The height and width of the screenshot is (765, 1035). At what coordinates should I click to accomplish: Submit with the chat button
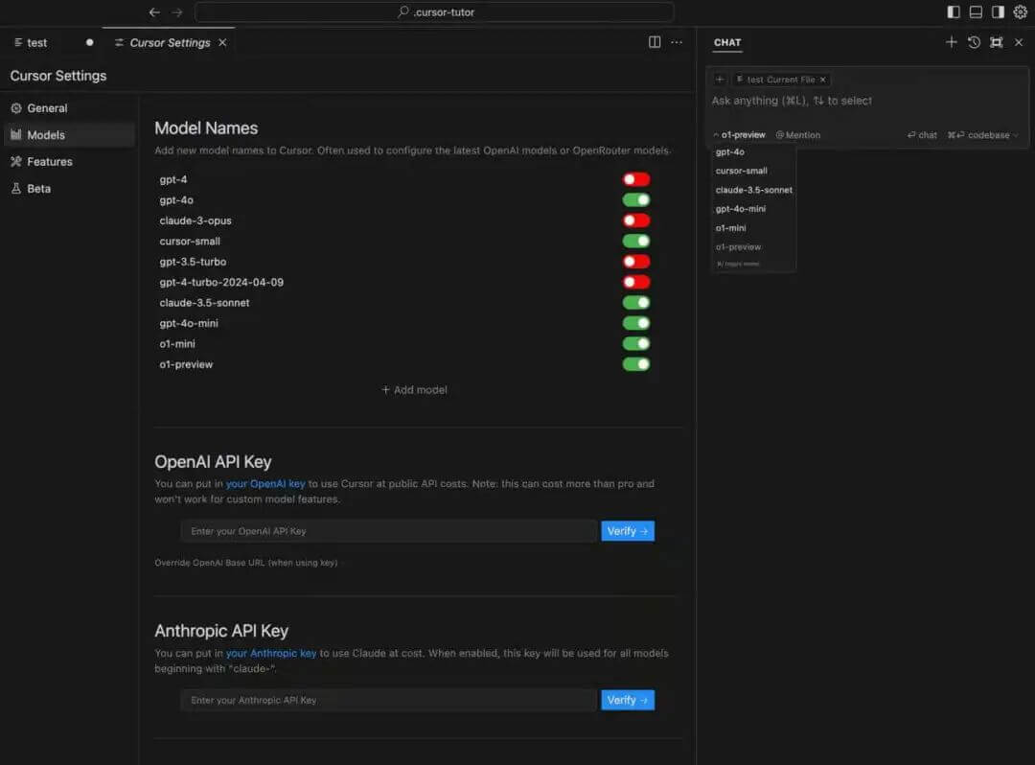(922, 134)
